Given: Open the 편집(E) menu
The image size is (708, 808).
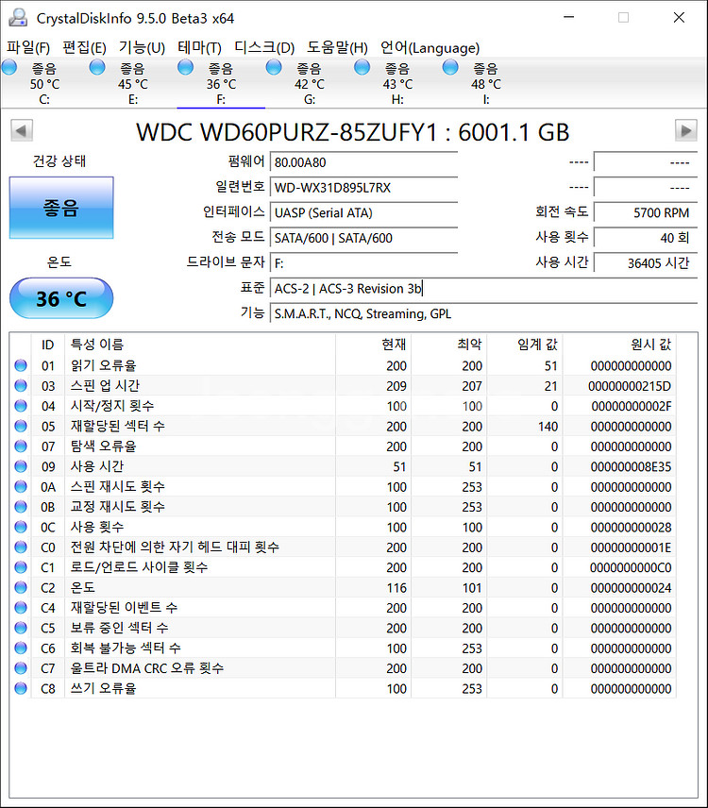Looking at the screenshot, I should tap(84, 48).
